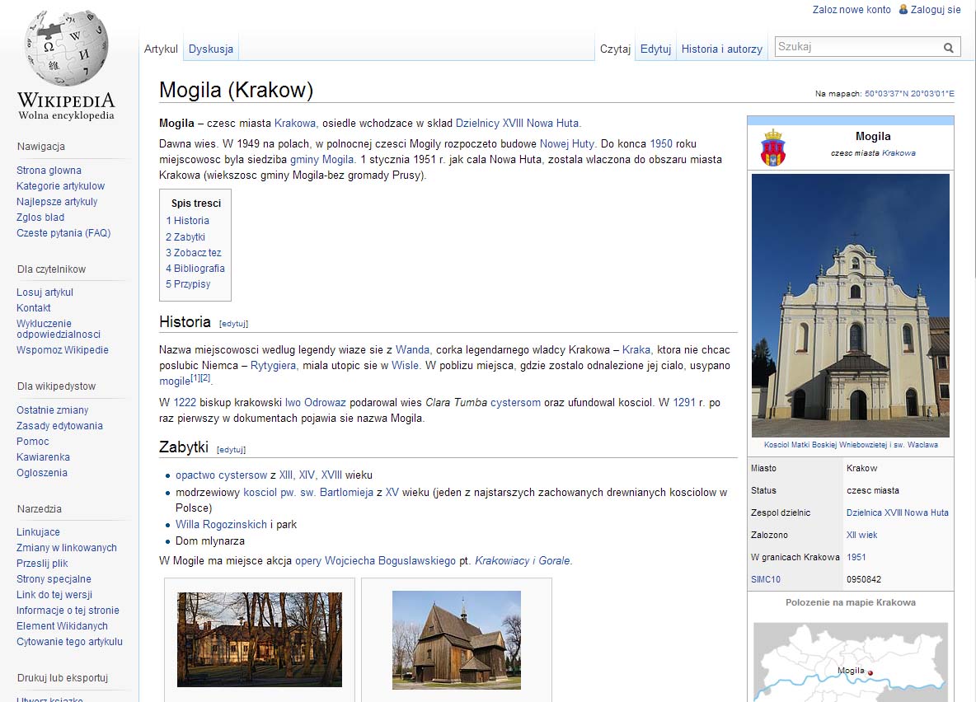Click the Krakow location map in the infobox
976x702 pixels.
click(x=850, y=662)
